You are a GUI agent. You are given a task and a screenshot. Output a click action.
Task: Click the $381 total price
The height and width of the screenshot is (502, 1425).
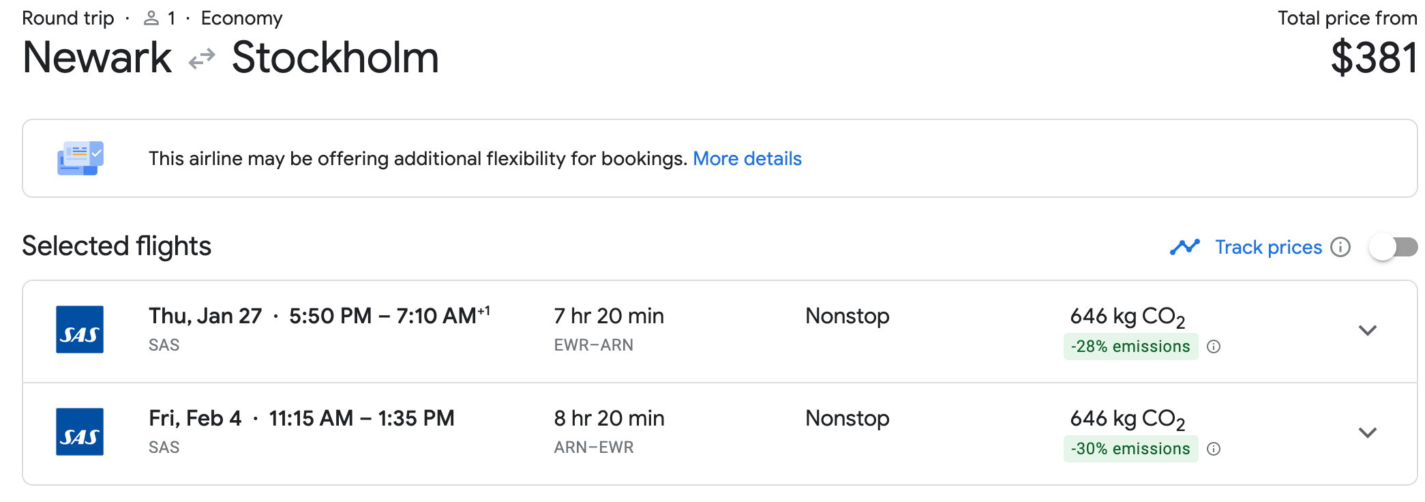1373,58
